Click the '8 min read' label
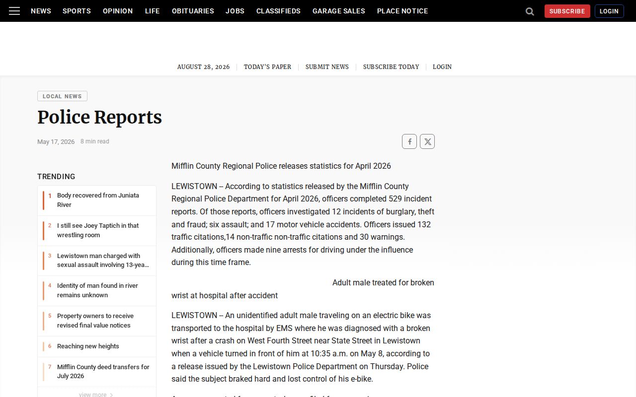The width and height of the screenshot is (636, 397). (x=95, y=141)
